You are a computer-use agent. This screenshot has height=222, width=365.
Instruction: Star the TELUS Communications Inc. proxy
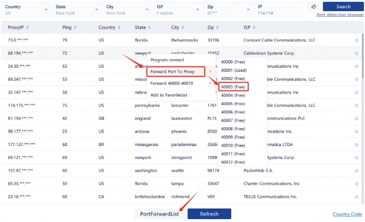pos(356,197)
